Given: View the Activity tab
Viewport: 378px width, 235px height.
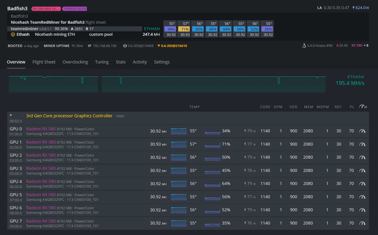Looking at the screenshot, I should (140, 62).
